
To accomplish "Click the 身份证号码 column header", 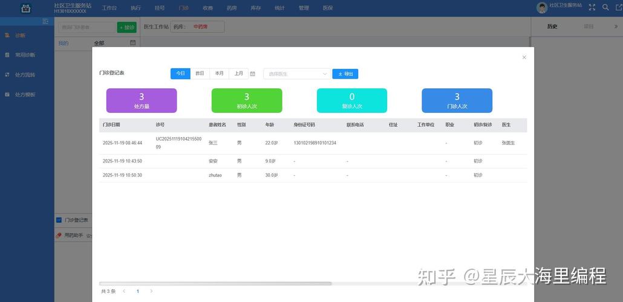I will coord(304,124).
